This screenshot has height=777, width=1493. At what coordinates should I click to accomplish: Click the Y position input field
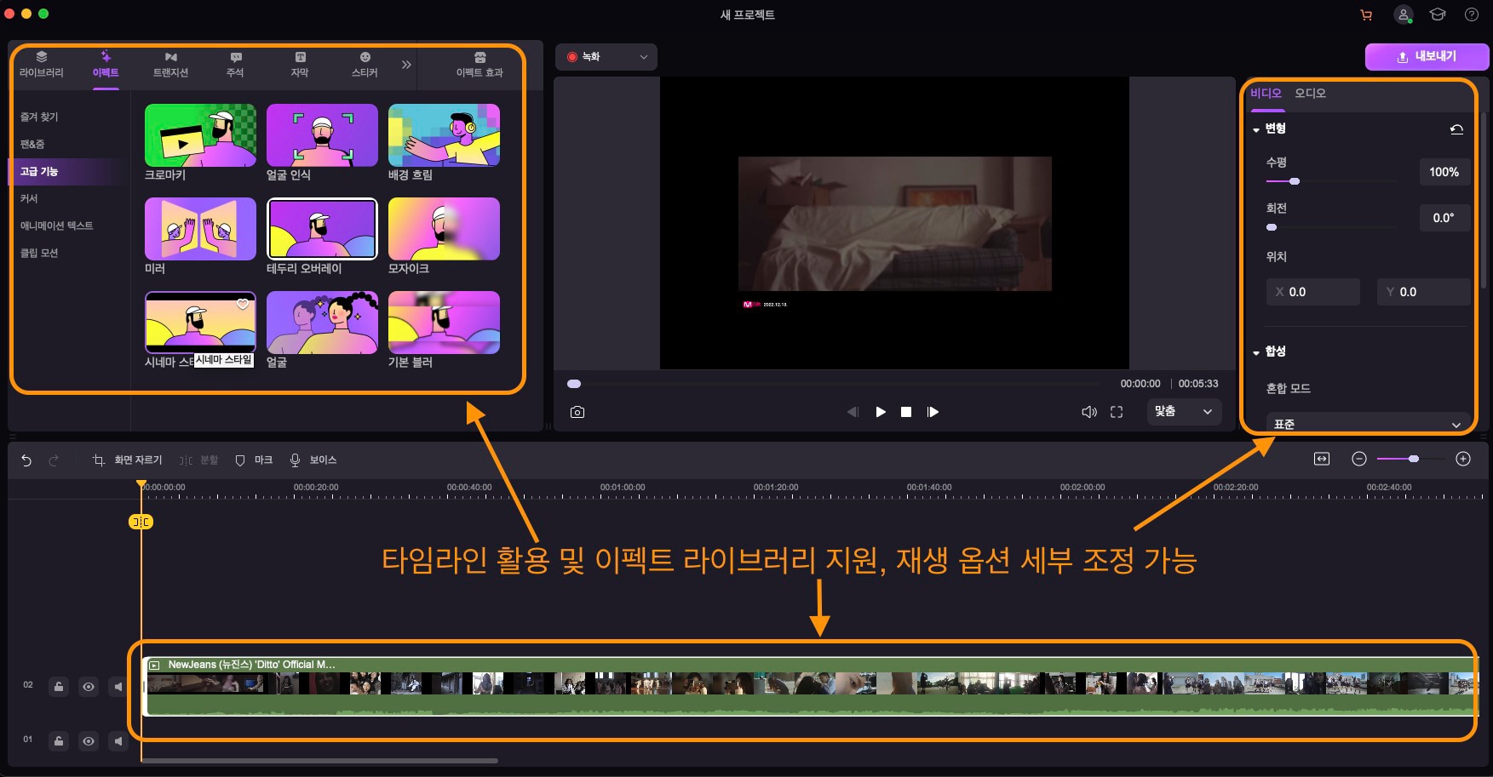click(1423, 292)
